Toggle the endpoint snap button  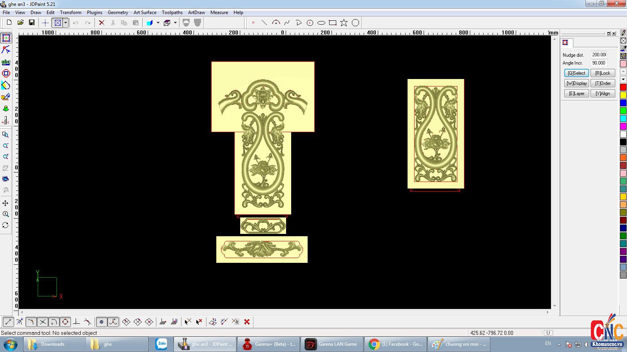coord(8,322)
